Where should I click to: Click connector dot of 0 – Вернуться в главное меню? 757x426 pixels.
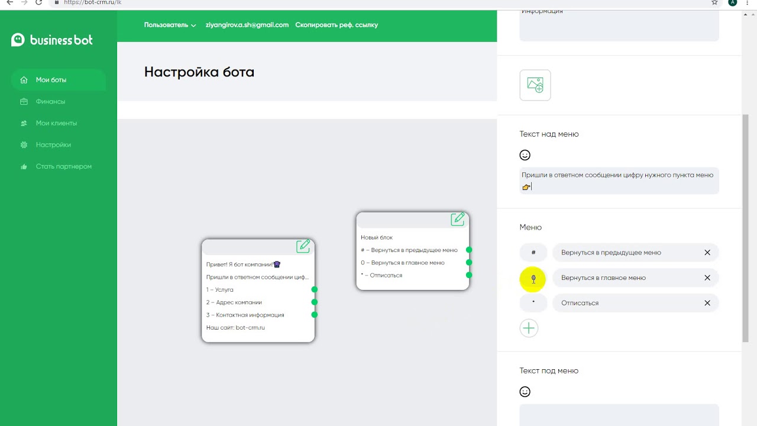click(469, 262)
